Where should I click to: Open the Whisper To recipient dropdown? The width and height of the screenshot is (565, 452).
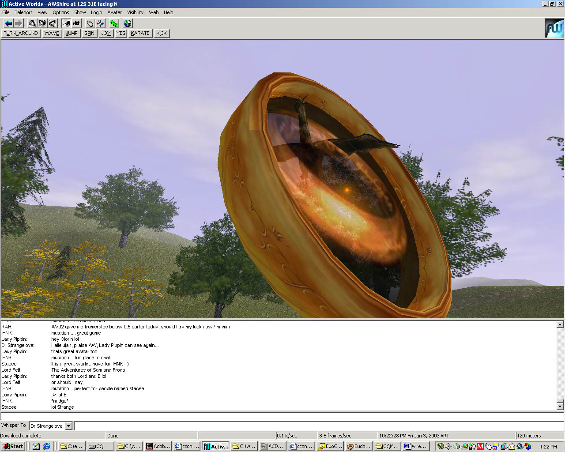68,426
